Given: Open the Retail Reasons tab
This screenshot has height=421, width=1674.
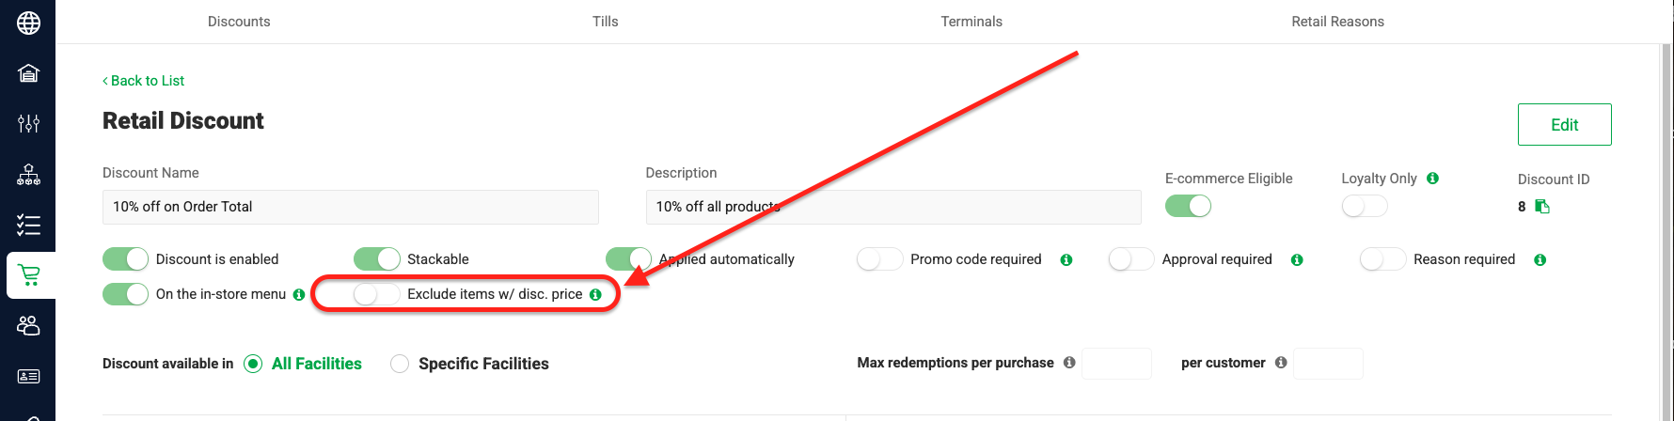Looking at the screenshot, I should (x=1337, y=22).
